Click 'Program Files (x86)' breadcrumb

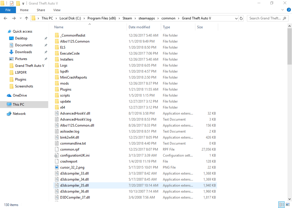click(102, 18)
